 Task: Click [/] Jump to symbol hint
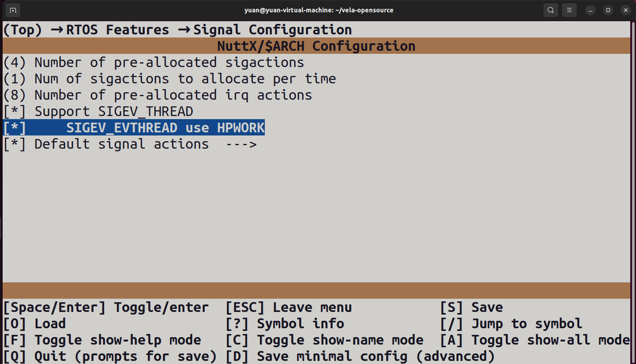tap(511, 323)
